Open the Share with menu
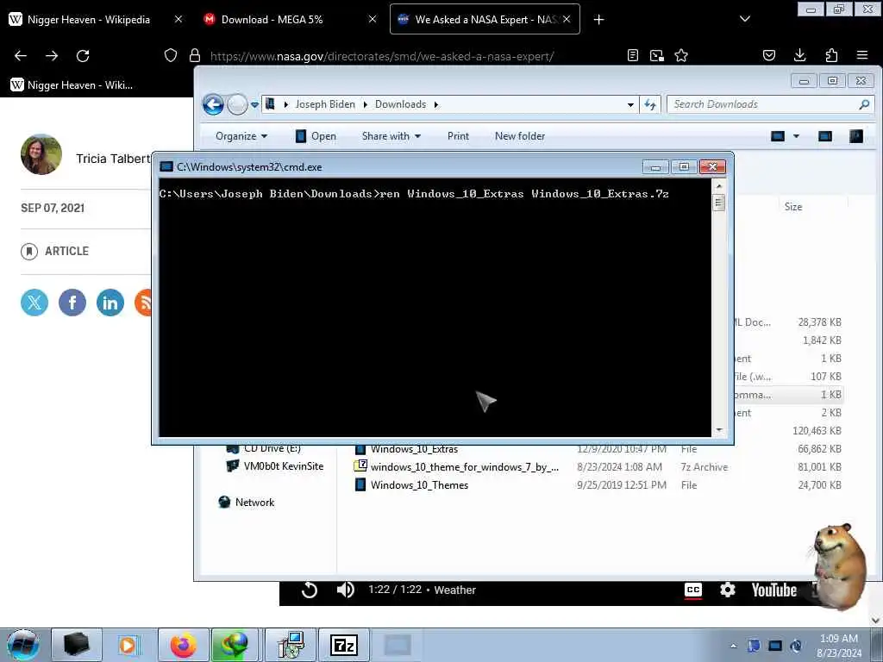The width and height of the screenshot is (883, 662). 391,136
